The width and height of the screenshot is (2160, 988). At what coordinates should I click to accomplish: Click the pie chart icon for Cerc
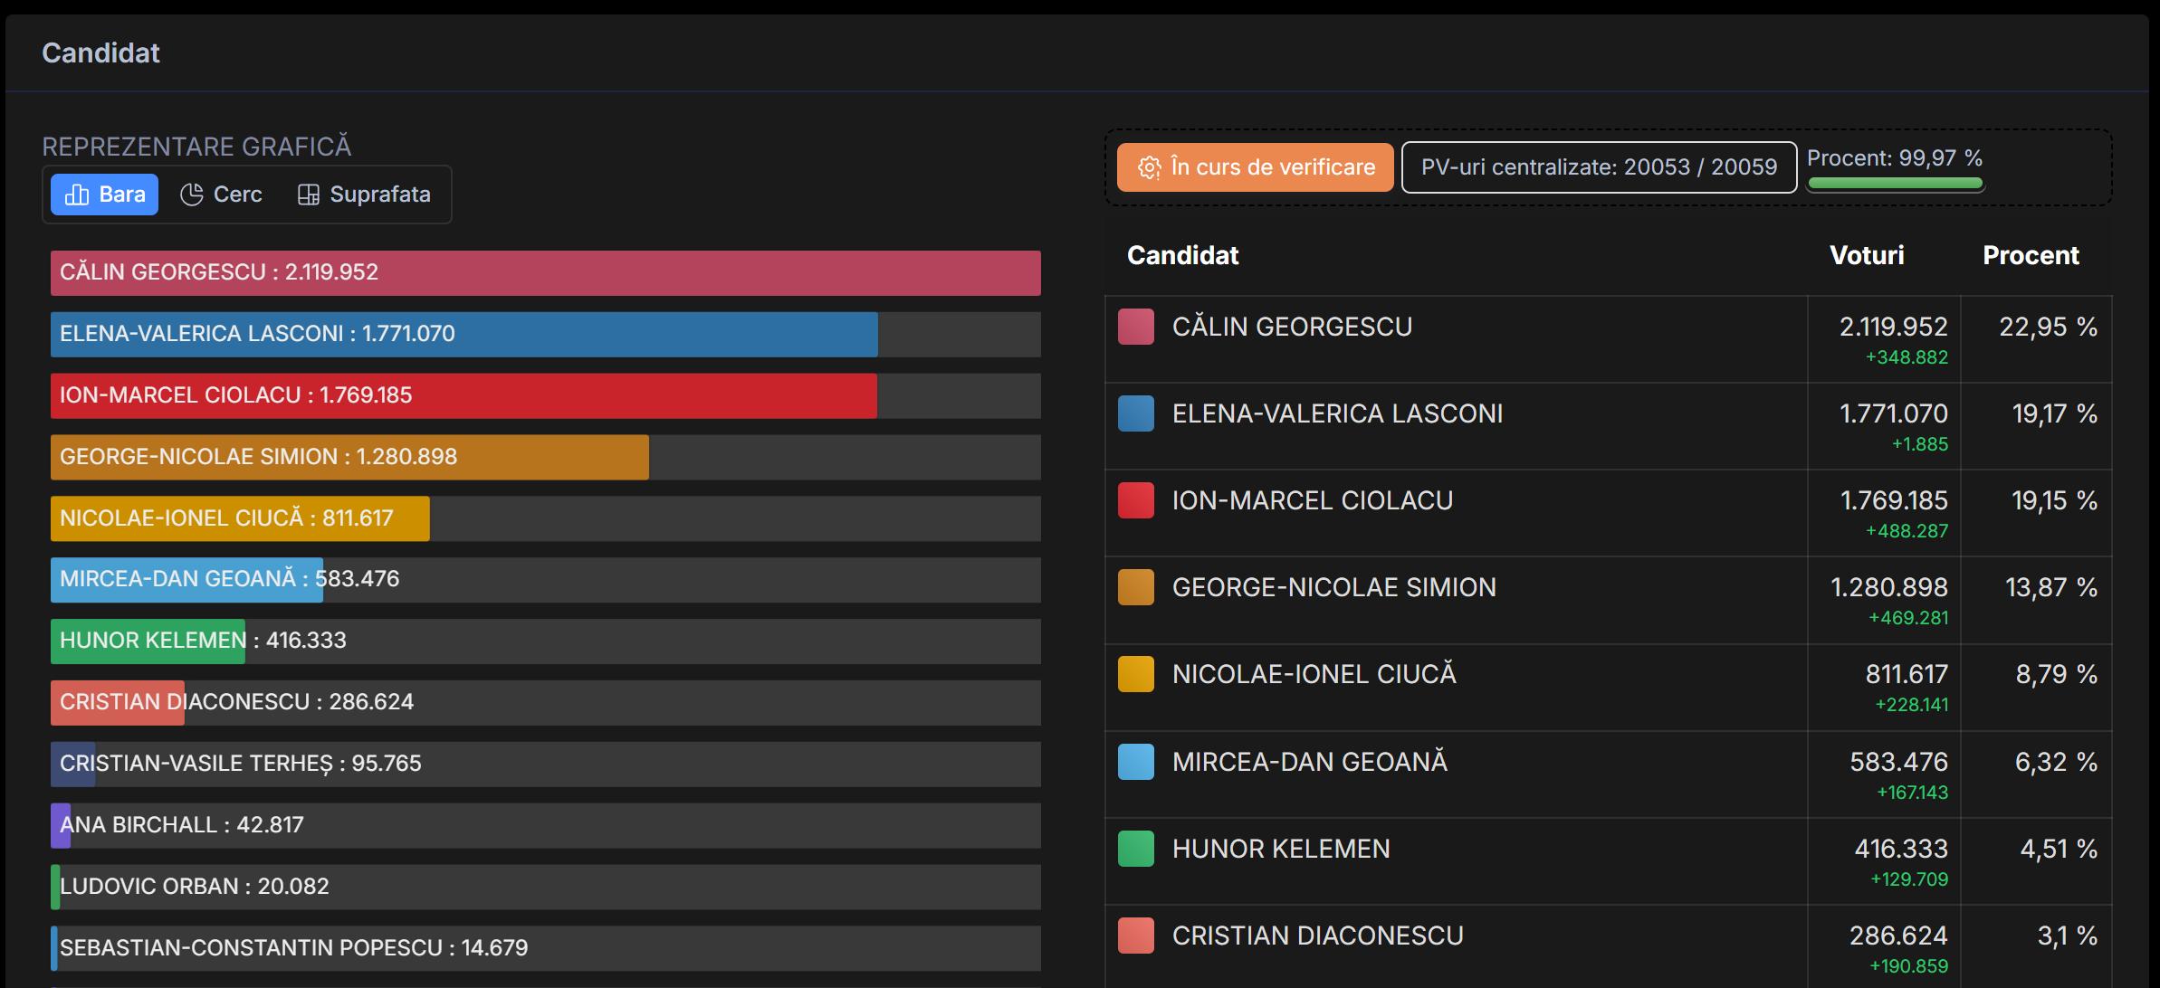coord(191,195)
